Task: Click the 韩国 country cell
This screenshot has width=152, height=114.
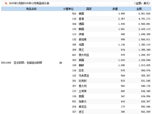Action: [x=81, y=29]
